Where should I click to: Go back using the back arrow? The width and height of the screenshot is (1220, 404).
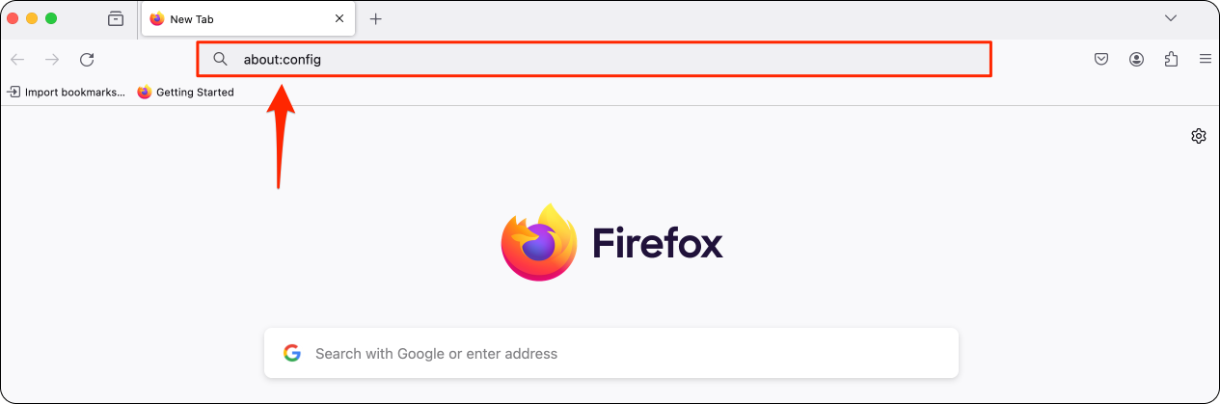17,60
